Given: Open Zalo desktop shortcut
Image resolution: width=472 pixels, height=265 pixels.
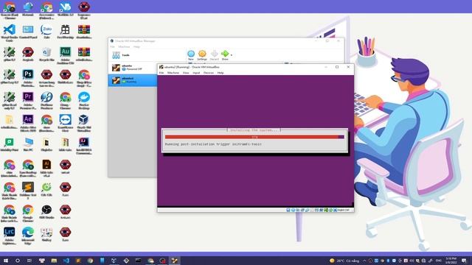Looking at the screenshot, I should (46, 32).
